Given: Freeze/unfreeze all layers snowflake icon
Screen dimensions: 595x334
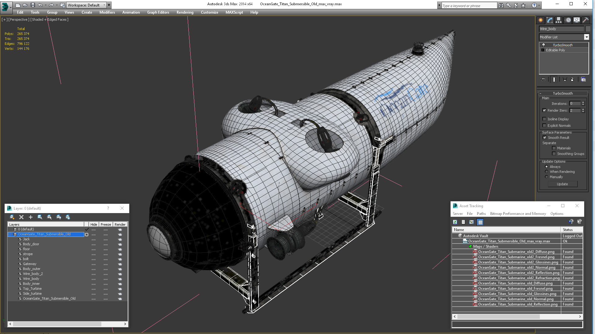Looking at the screenshot, I should point(68,217).
